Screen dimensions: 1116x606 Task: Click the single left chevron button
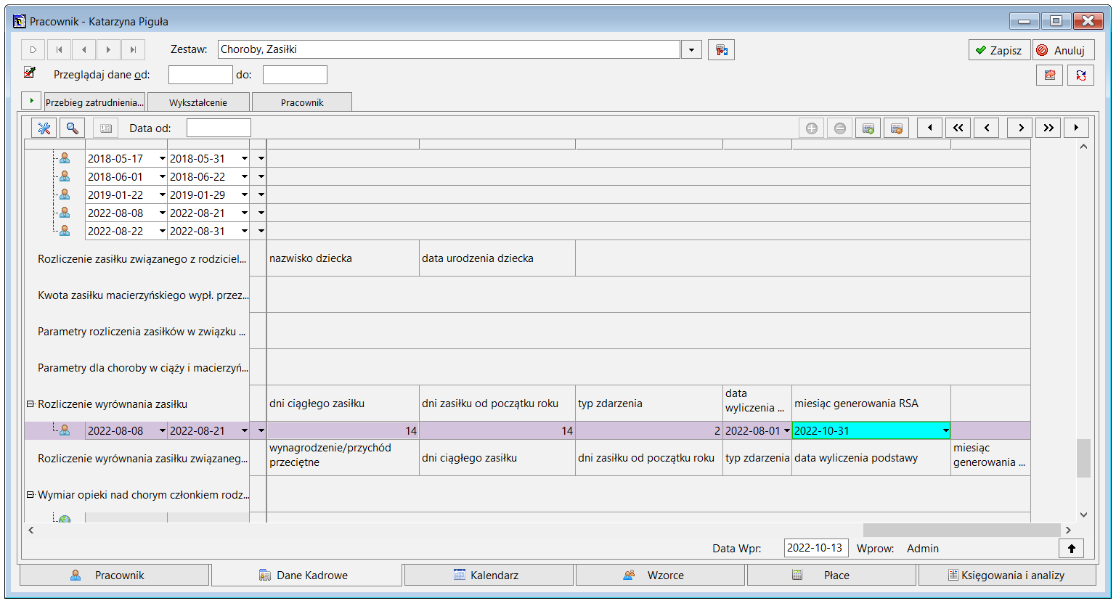(x=987, y=128)
